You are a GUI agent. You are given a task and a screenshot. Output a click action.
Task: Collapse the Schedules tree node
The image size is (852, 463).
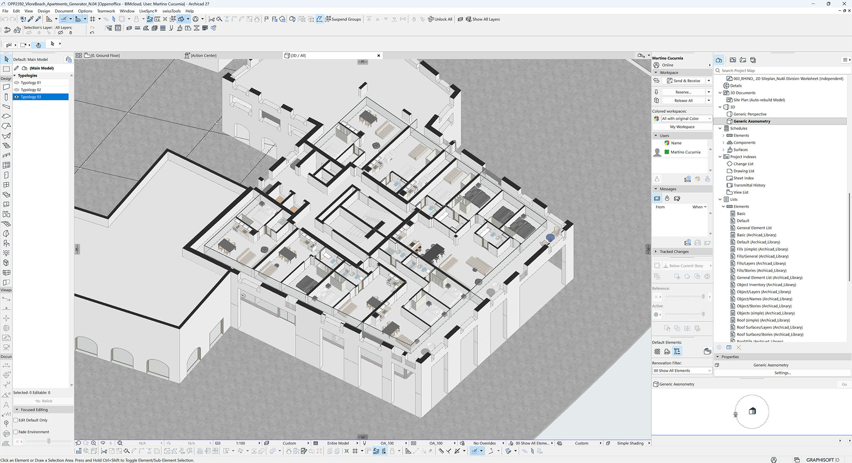tap(720, 128)
